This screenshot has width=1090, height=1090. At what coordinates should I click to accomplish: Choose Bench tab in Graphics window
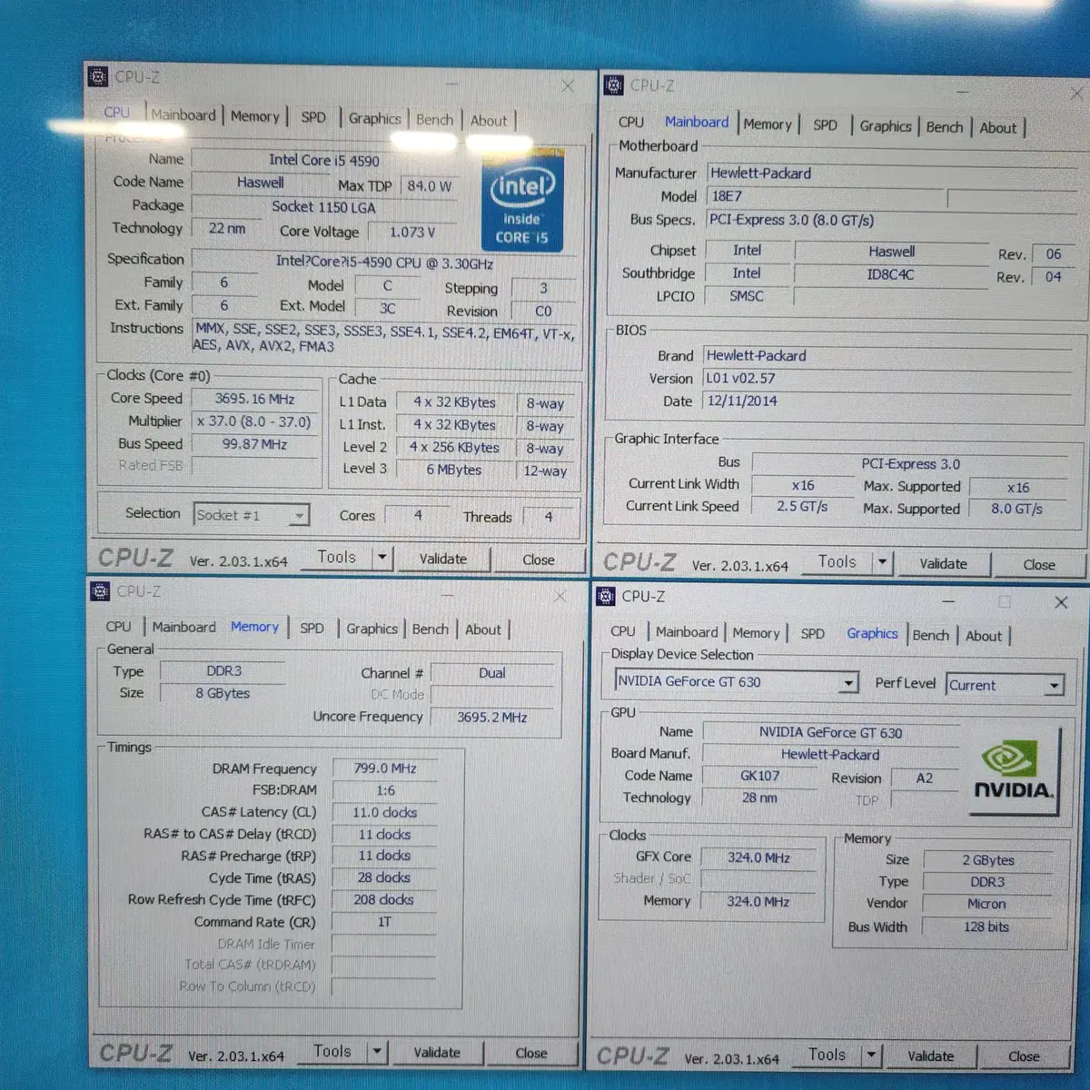(x=930, y=635)
